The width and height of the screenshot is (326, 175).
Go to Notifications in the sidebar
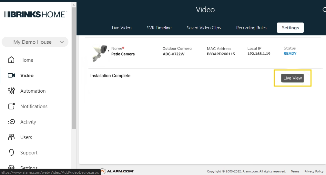34,106
